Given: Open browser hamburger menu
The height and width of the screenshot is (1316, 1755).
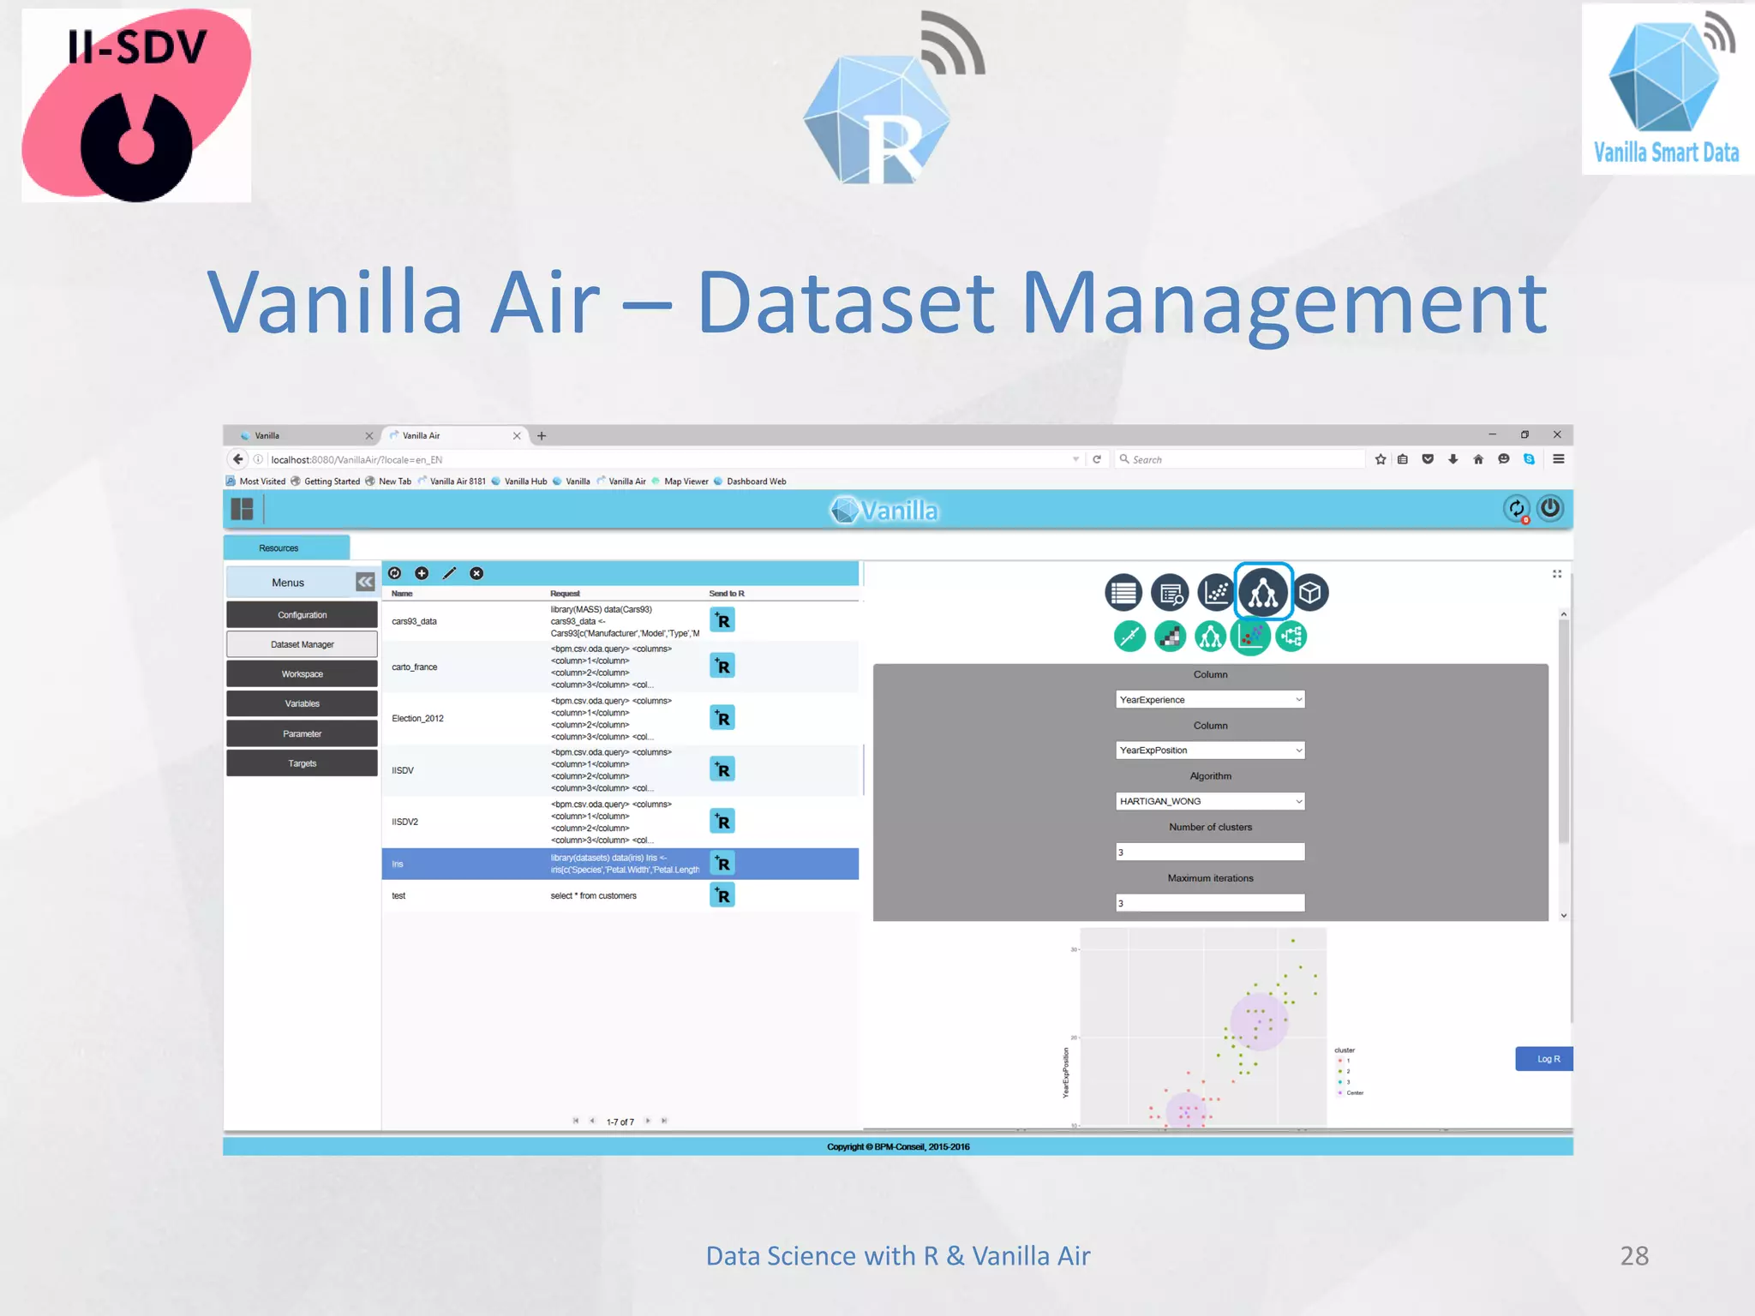Looking at the screenshot, I should pos(1559,459).
